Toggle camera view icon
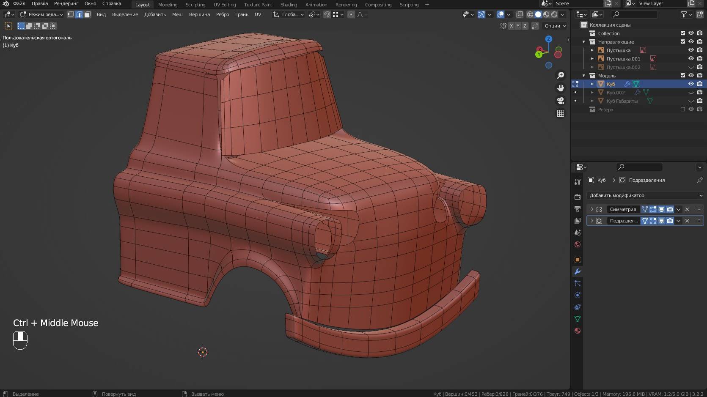Viewport: 707px width, 397px height. click(561, 101)
